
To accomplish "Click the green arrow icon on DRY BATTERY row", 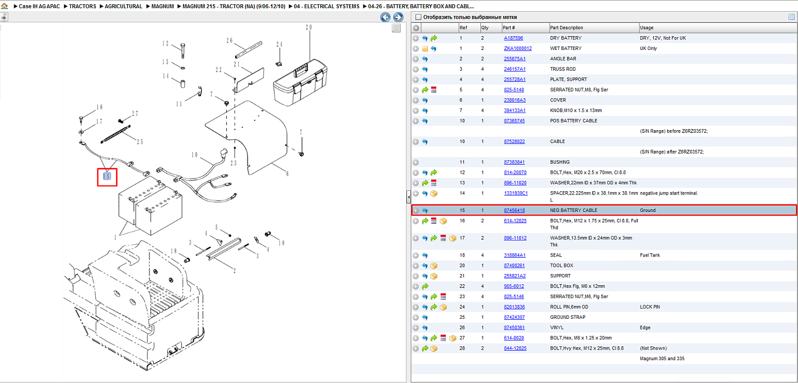I will pos(434,38).
